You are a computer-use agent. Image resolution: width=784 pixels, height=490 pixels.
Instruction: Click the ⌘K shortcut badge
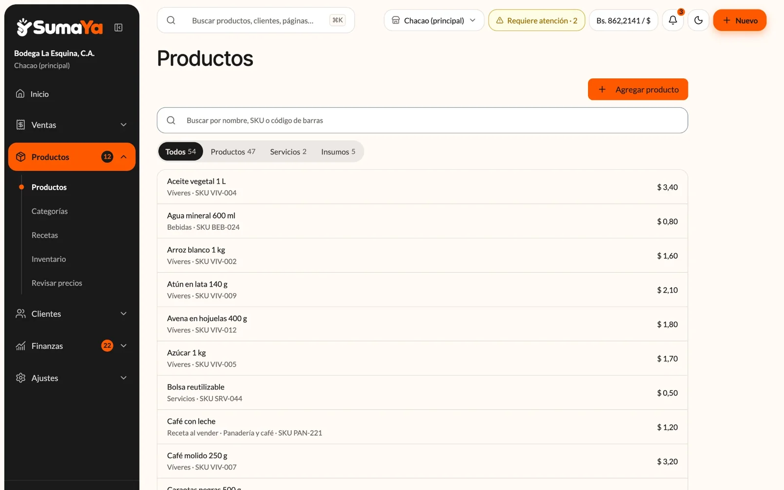click(338, 20)
